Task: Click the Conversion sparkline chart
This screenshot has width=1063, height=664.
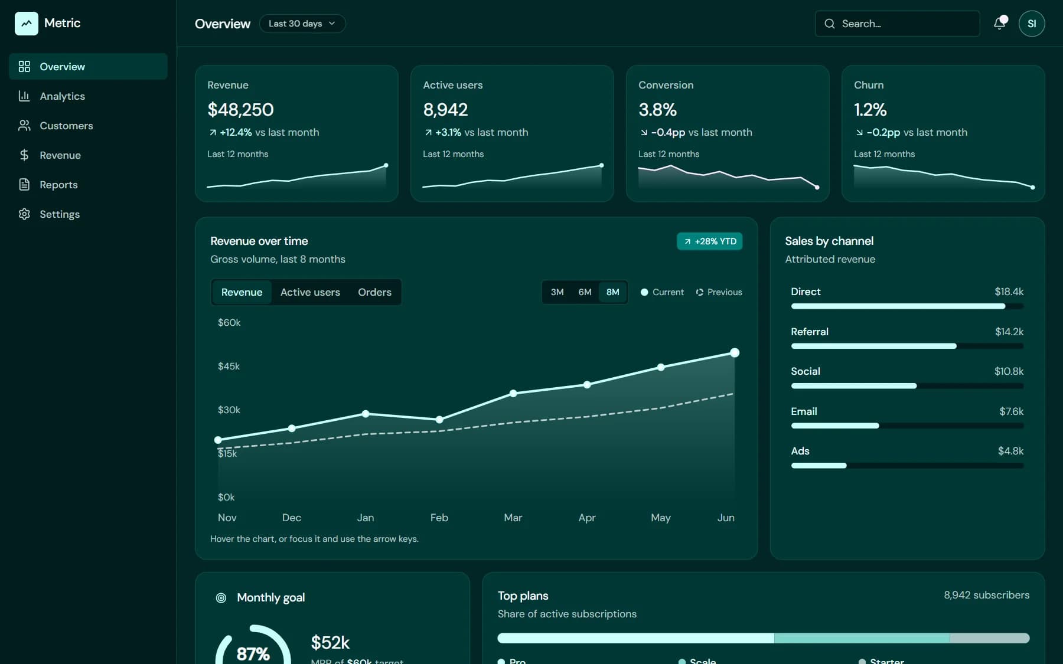Action: (x=728, y=176)
